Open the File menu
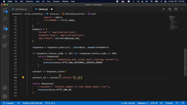Screen dimensions: 187x105 pos(16,1)
